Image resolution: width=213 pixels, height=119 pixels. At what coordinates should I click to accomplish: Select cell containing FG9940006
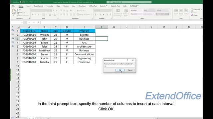click(x=29, y=54)
